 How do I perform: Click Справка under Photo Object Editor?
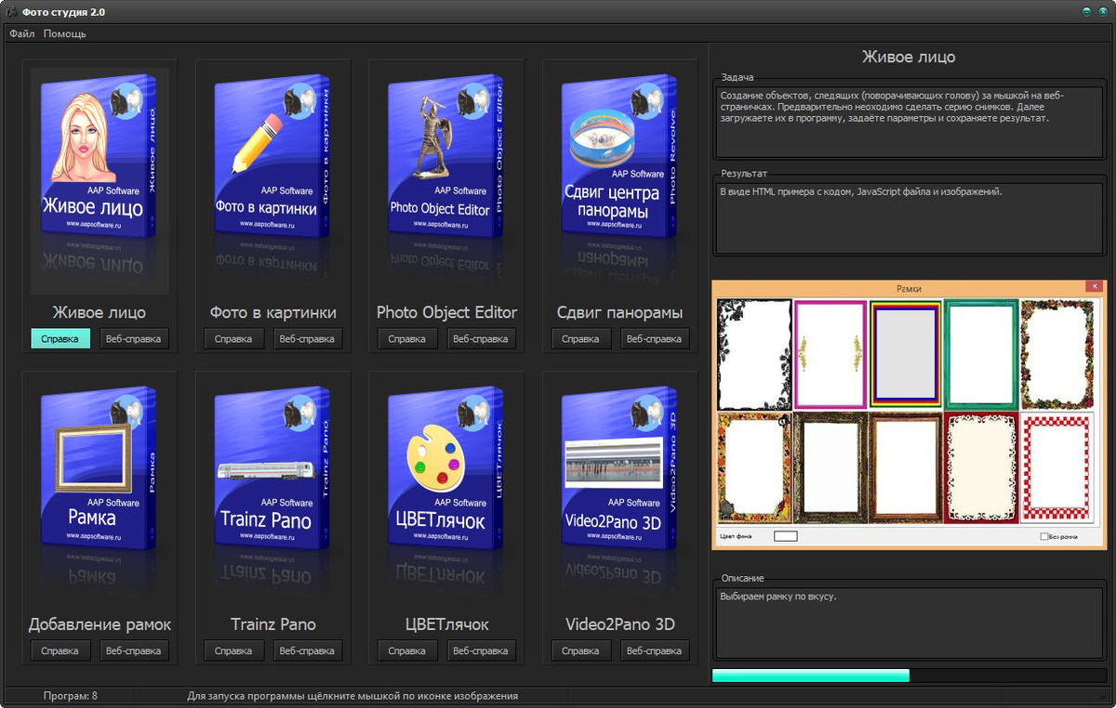point(407,339)
